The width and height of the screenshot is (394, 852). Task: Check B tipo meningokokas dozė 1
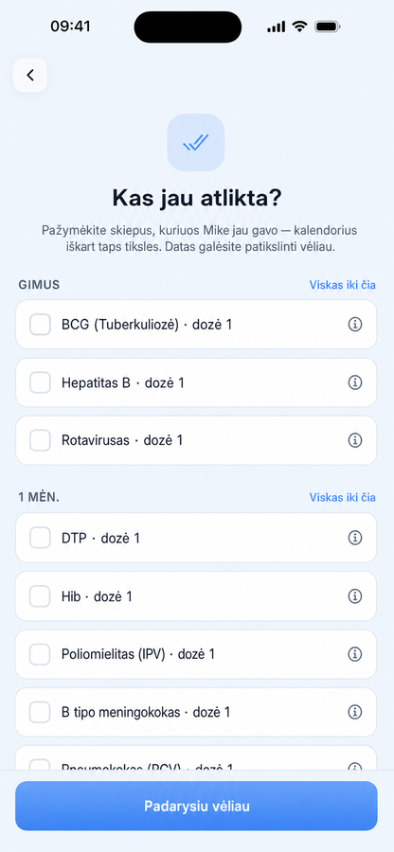40,712
